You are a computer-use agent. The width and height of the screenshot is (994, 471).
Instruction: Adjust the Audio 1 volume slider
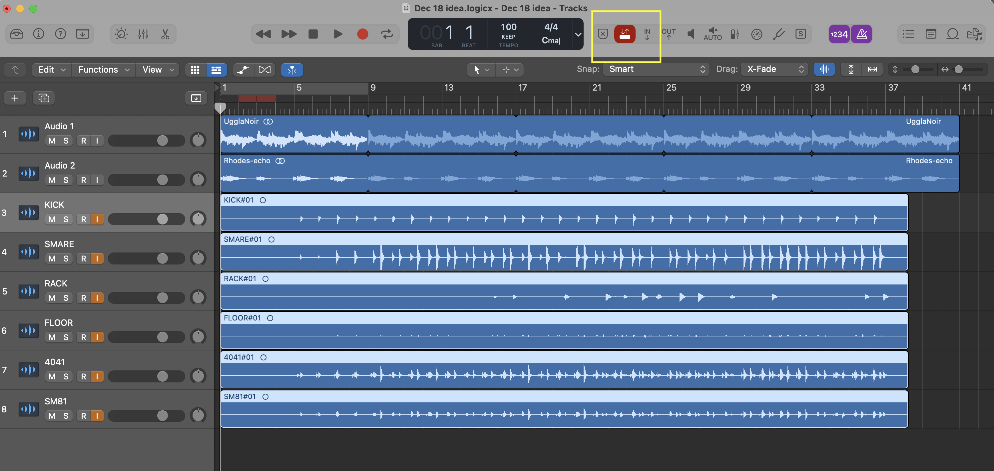tap(163, 141)
